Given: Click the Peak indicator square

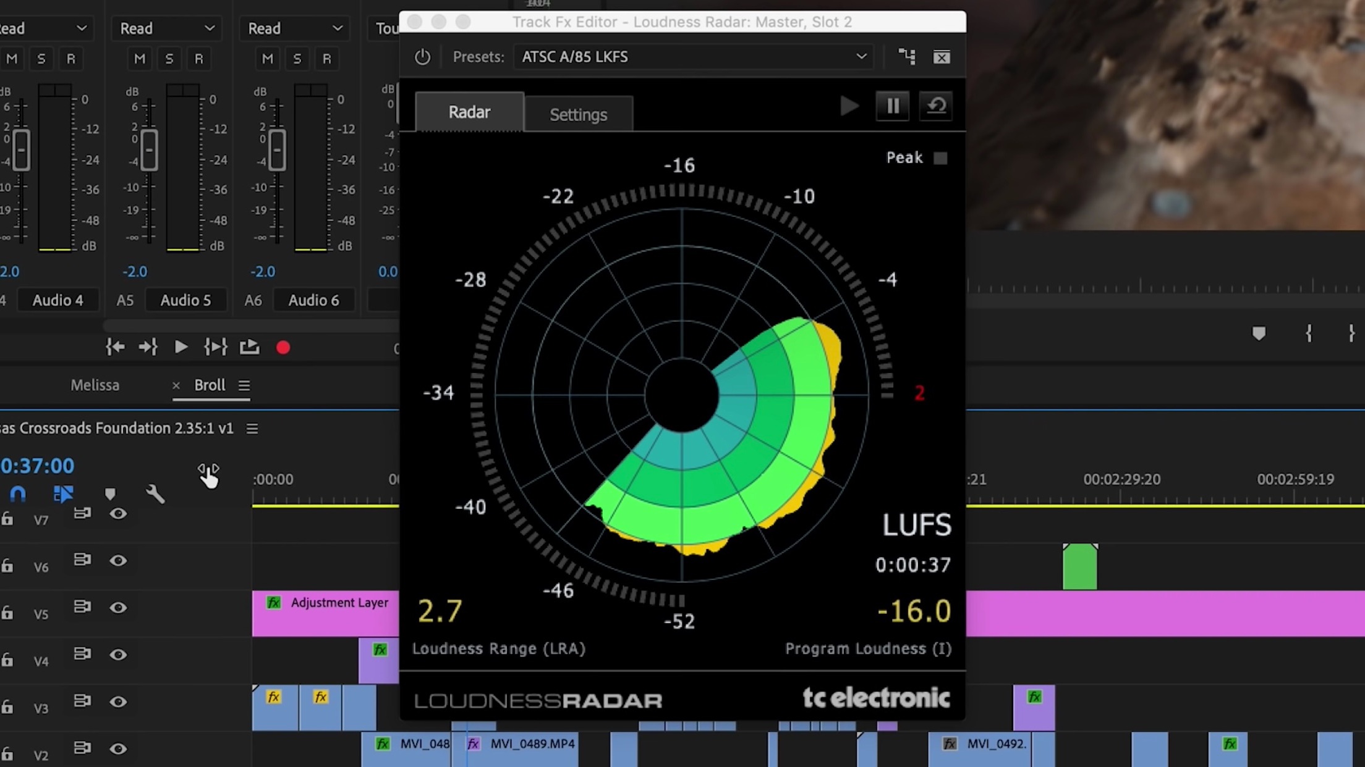Looking at the screenshot, I should [940, 158].
